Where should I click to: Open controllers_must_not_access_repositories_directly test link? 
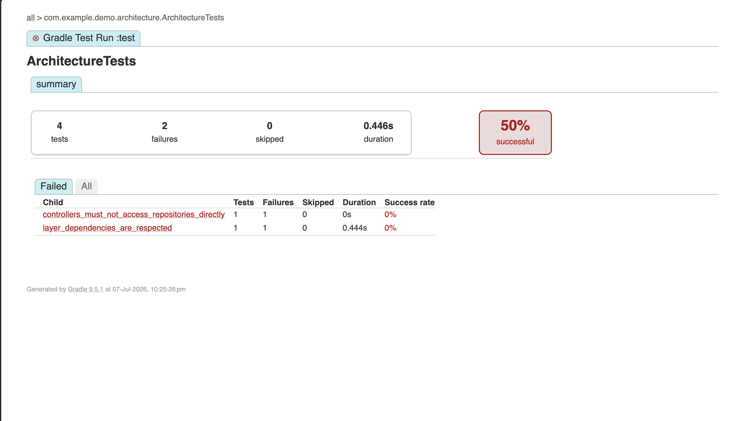[x=134, y=215]
